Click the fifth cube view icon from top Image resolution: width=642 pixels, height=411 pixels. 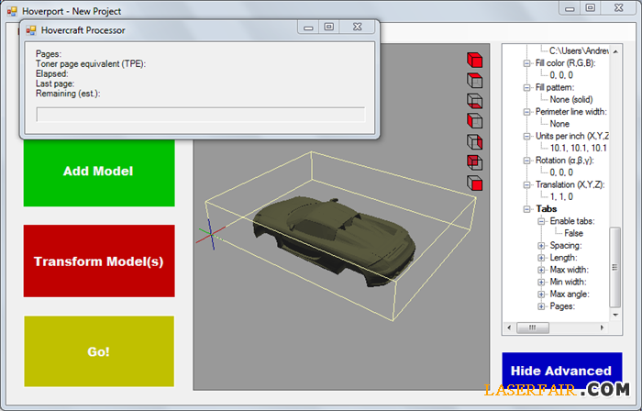click(474, 141)
